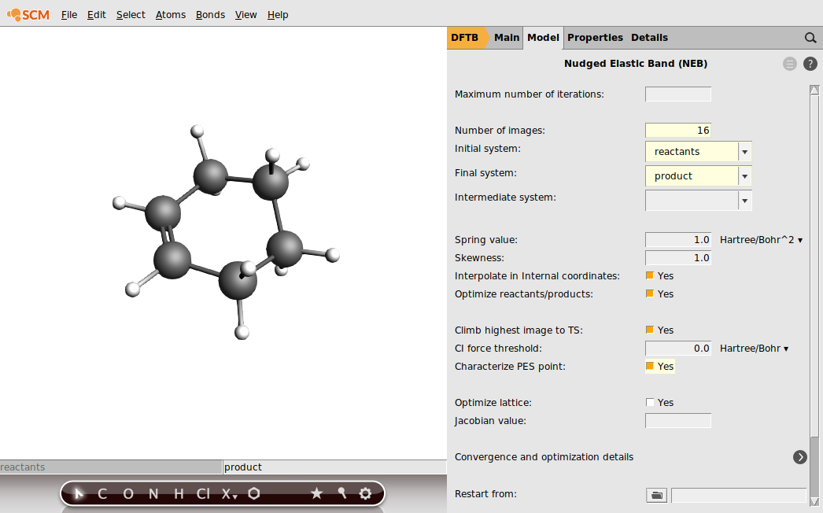
Task: Click the Spring value field
Action: point(678,240)
